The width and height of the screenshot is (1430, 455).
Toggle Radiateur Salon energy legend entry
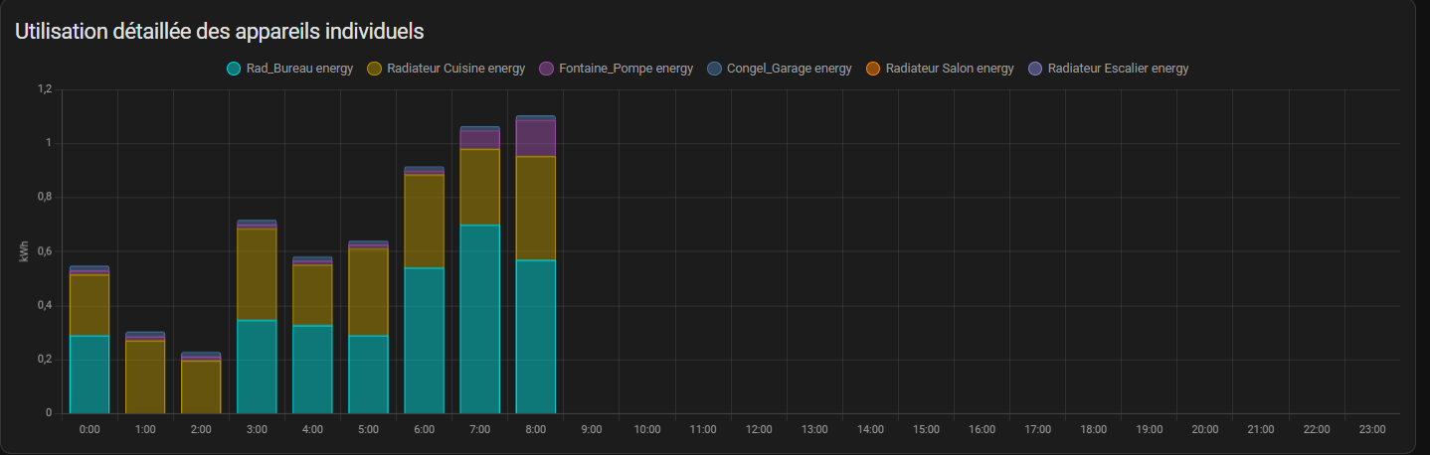point(939,69)
